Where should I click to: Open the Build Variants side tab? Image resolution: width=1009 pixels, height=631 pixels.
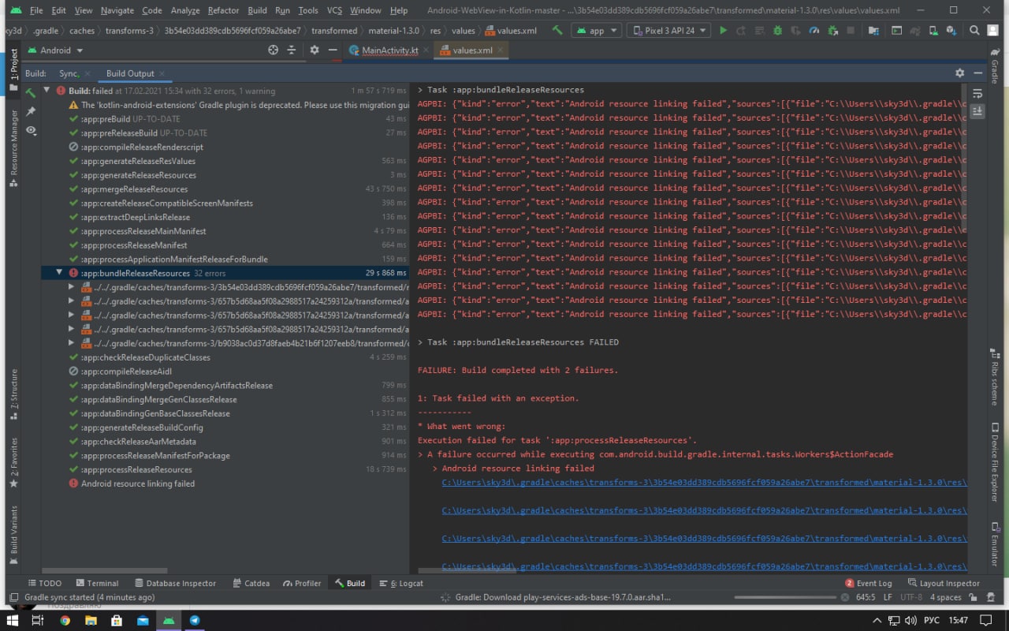13,536
